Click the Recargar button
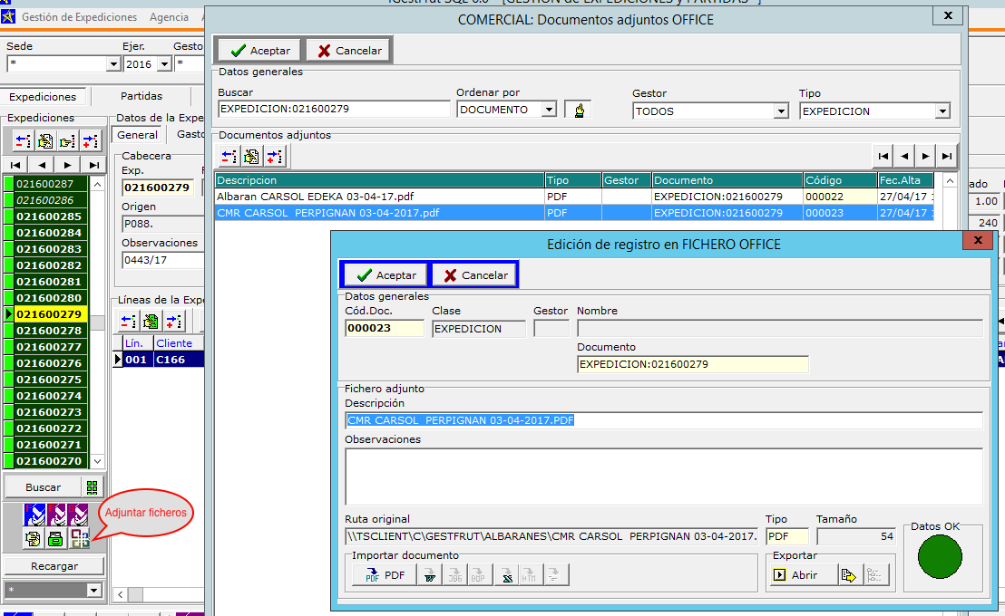Screen dimensions: 1005x616 tap(54, 566)
